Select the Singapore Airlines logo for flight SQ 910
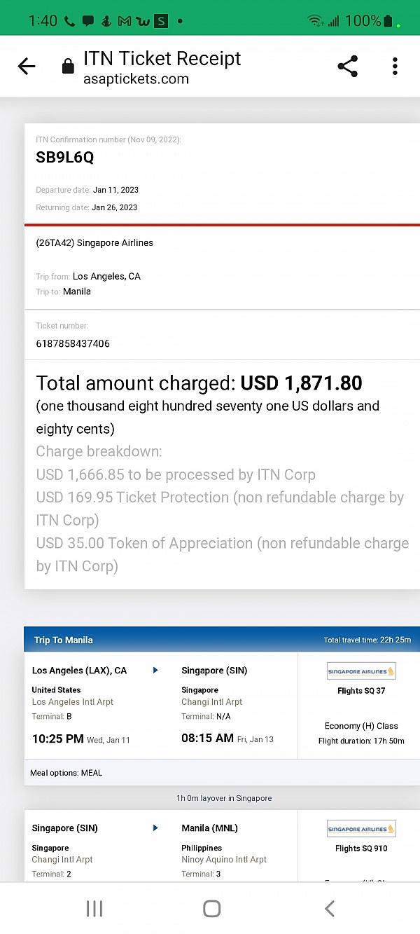The width and height of the screenshot is (420, 934). [360, 828]
